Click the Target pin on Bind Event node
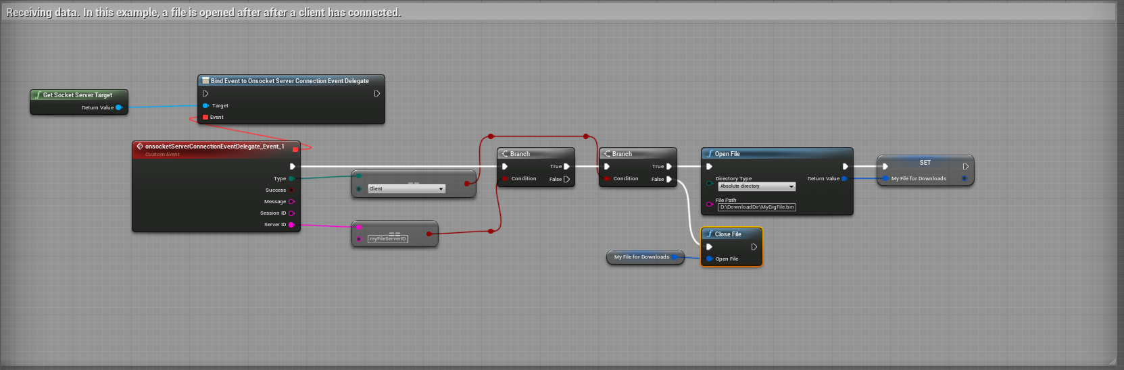 tap(205, 106)
